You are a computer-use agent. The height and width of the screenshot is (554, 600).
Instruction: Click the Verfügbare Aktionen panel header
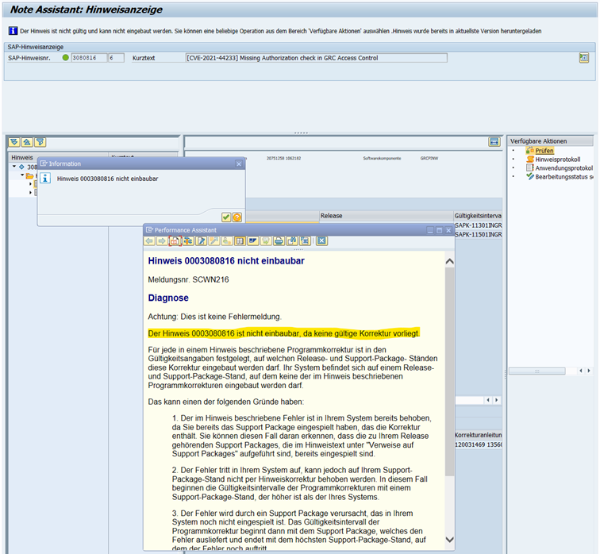(550, 140)
